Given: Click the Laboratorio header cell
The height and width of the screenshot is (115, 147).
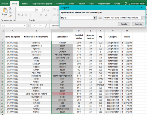Looking at the screenshot, I should tap(62, 37).
